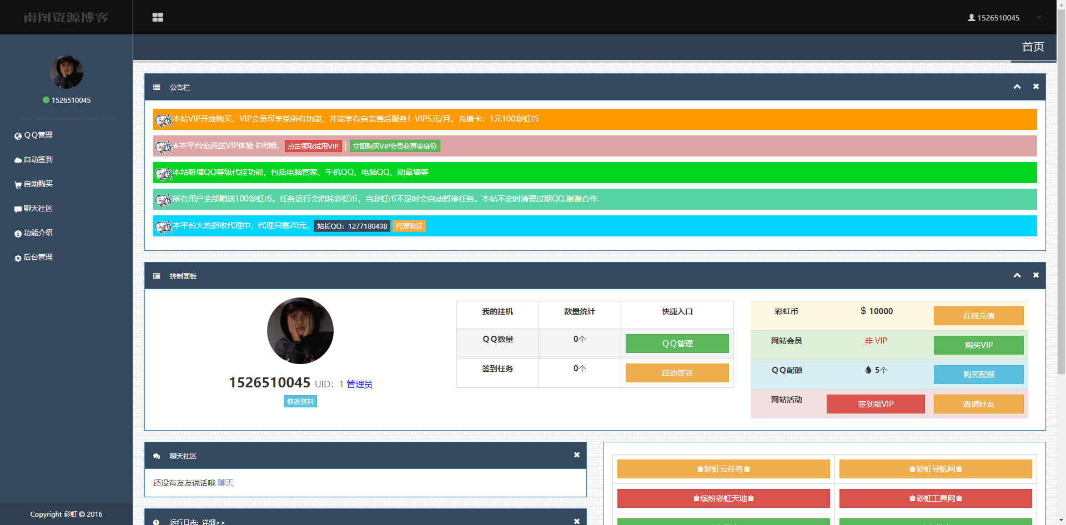Click the green 购买VIP button
Image resolution: width=1066 pixels, height=525 pixels.
click(978, 345)
